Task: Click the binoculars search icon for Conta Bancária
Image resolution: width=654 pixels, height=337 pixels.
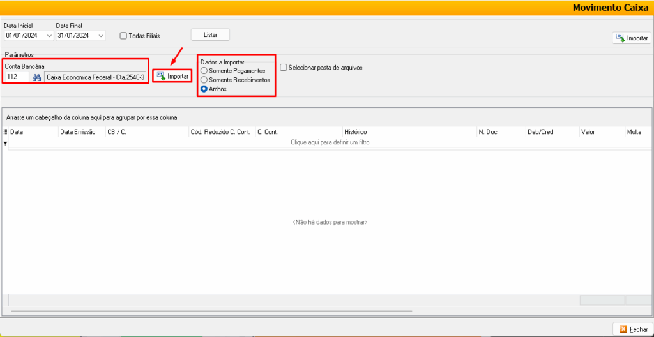Action: tap(37, 77)
